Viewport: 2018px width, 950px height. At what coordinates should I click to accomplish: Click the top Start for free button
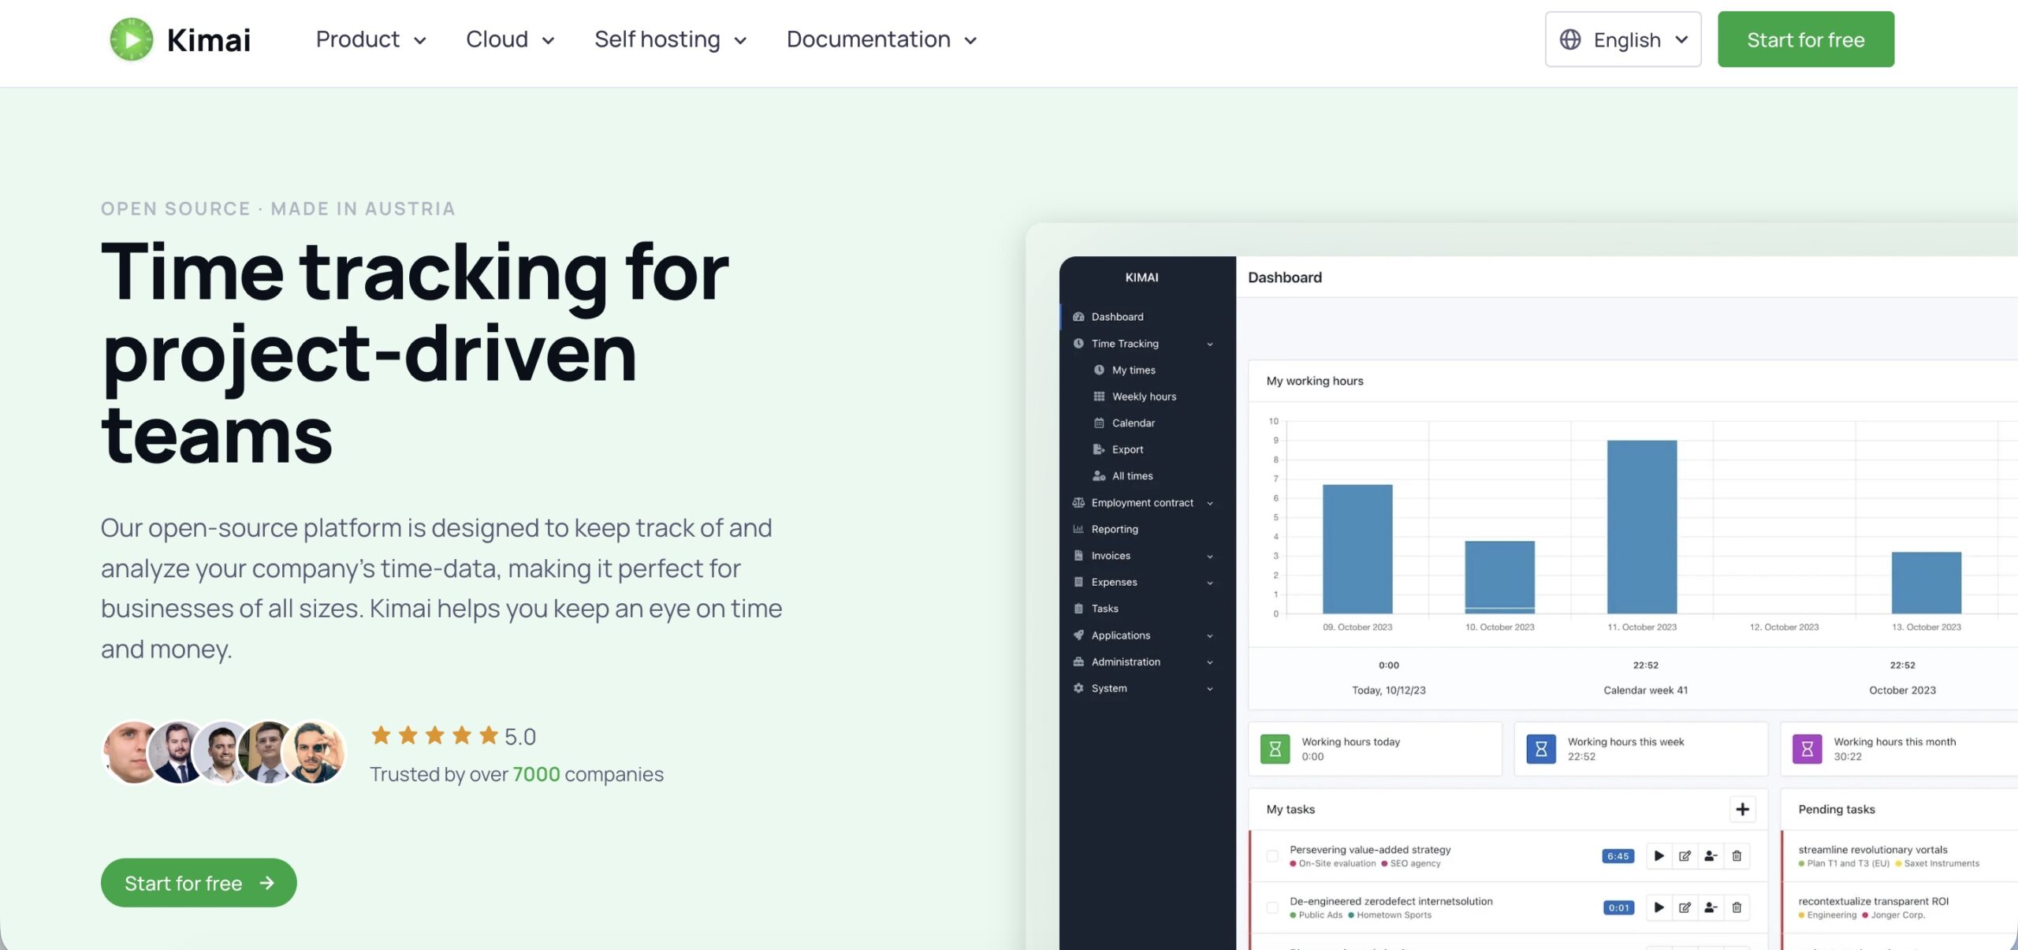coord(1806,39)
